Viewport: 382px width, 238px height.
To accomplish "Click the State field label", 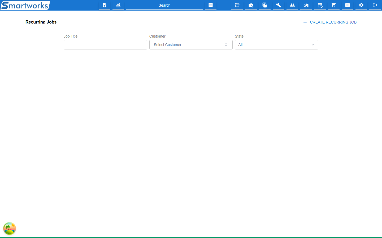I will (x=239, y=36).
